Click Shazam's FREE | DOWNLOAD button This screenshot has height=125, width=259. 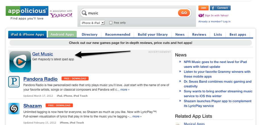click(x=59, y=106)
